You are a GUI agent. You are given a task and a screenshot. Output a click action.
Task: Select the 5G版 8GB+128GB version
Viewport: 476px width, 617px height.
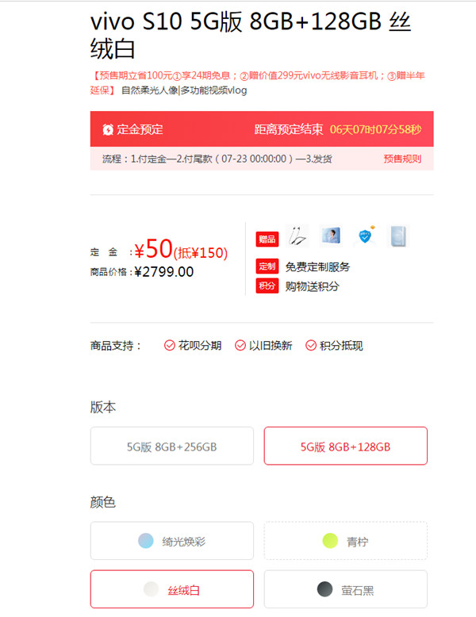coord(346,446)
